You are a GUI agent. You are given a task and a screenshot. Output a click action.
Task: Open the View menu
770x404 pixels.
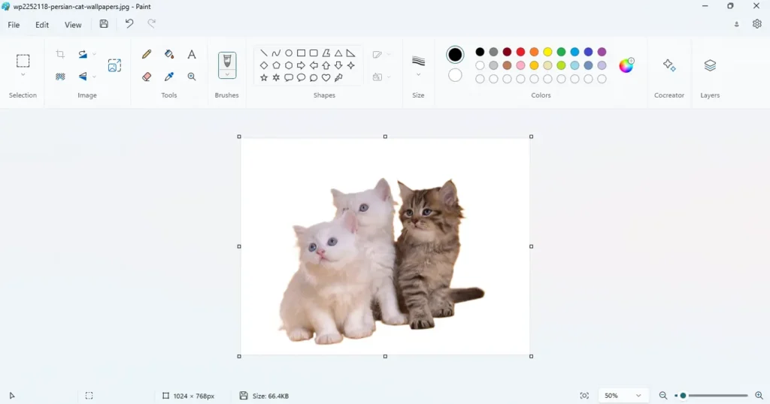coord(73,25)
